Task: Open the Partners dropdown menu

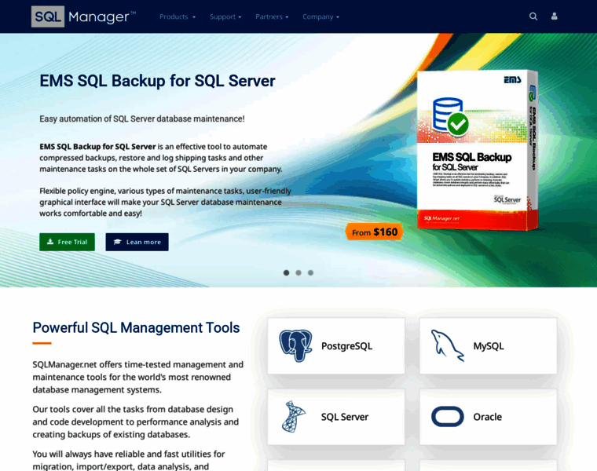Action: (272, 16)
